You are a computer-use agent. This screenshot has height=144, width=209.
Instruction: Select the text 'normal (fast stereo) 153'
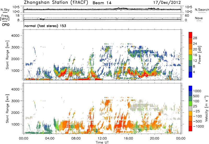click(45, 26)
